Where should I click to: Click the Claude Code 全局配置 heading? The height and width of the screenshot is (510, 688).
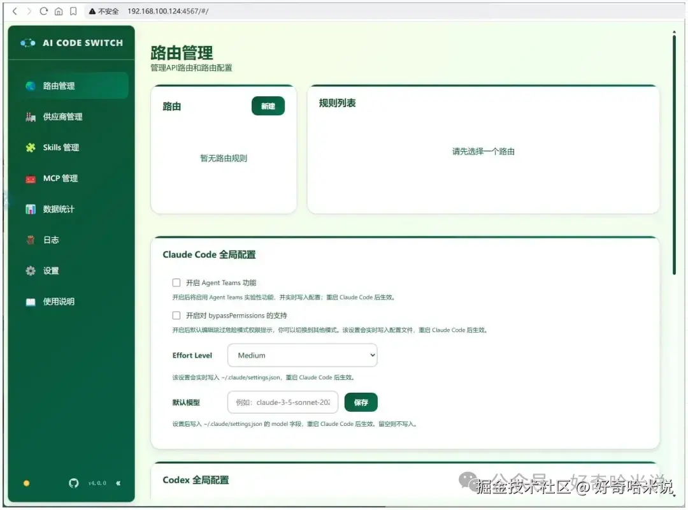point(209,255)
